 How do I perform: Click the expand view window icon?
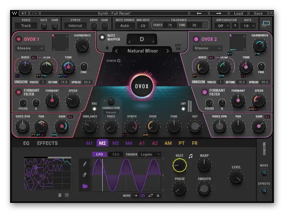pos(265,24)
